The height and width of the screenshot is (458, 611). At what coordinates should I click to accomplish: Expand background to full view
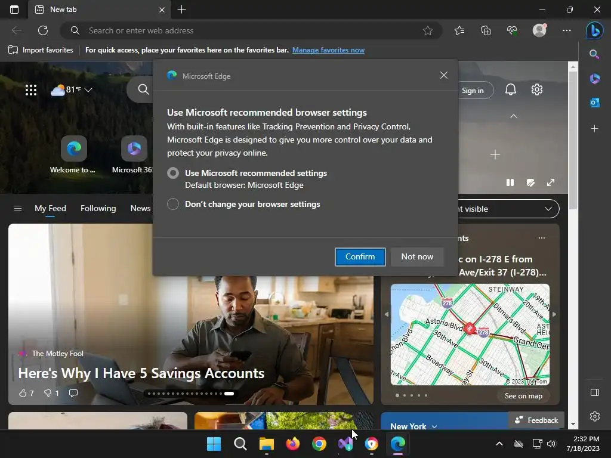click(x=551, y=182)
